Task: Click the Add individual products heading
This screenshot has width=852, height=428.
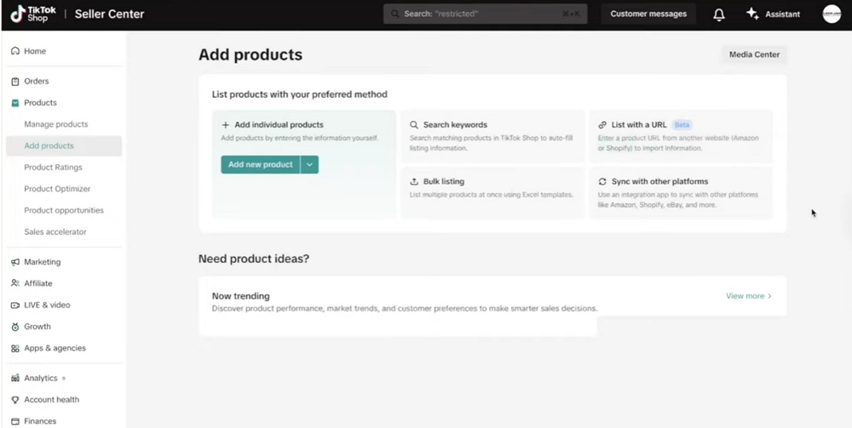Action: [279, 125]
